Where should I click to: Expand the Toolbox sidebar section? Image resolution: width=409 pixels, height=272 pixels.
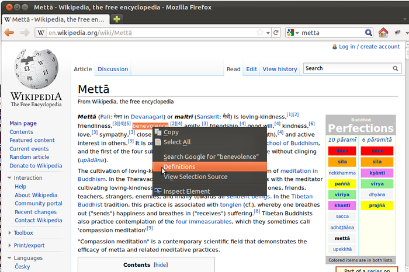pos(23,233)
